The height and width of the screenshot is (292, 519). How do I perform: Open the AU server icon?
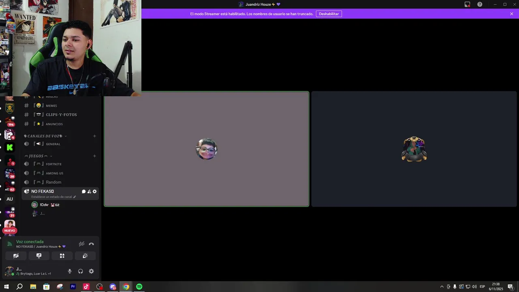click(10, 199)
